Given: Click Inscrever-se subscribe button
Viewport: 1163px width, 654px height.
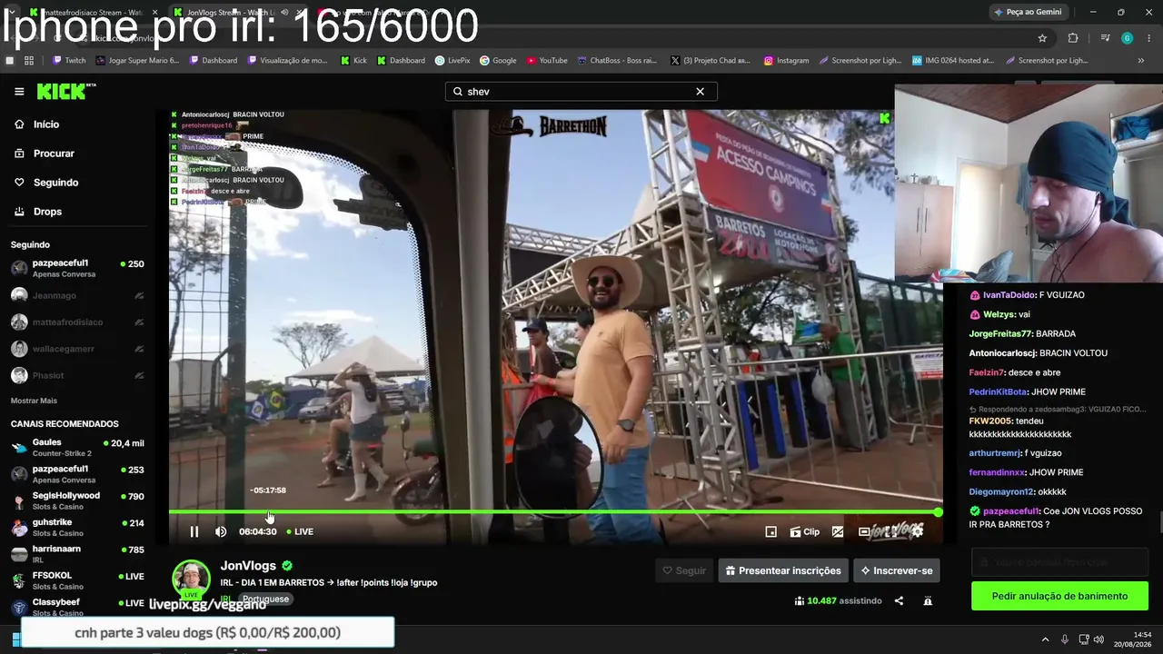Looking at the screenshot, I should [897, 570].
